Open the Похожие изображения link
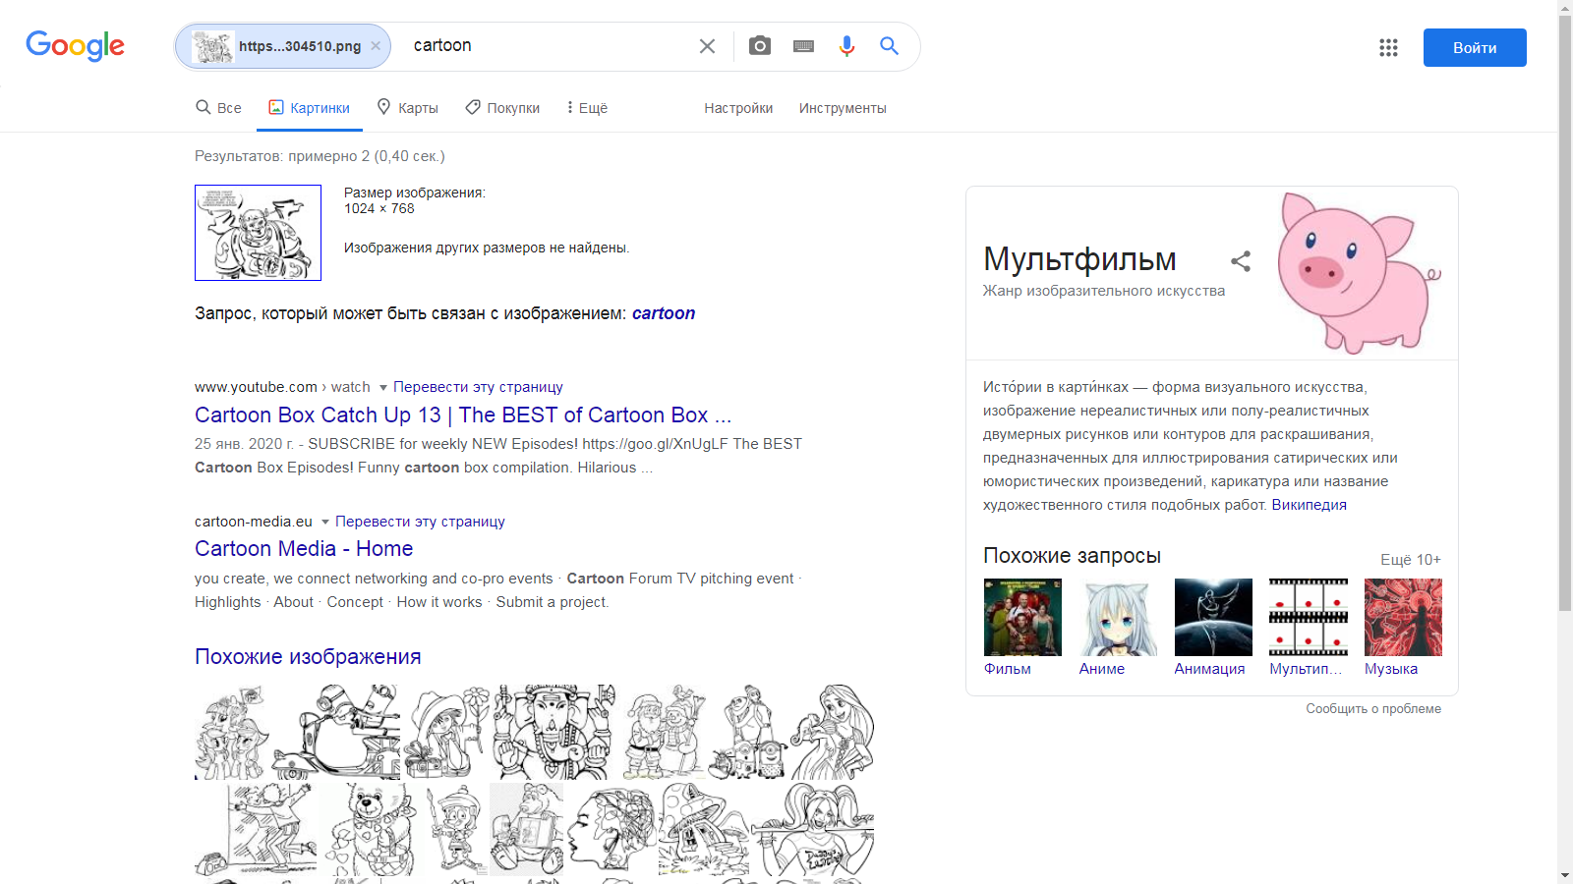 [308, 657]
